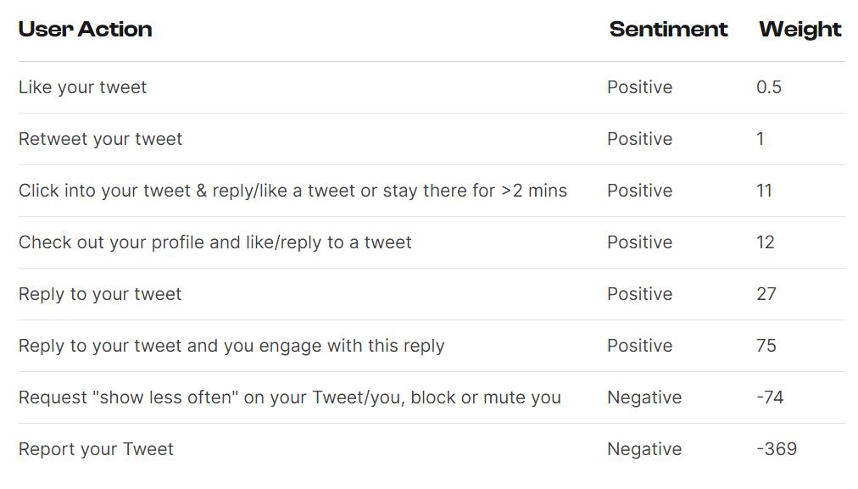Click "Check out your profile" action text

214,242
